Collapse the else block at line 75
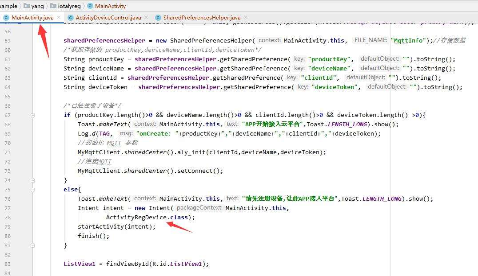The width and height of the screenshot is (478, 276). (33, 190)
